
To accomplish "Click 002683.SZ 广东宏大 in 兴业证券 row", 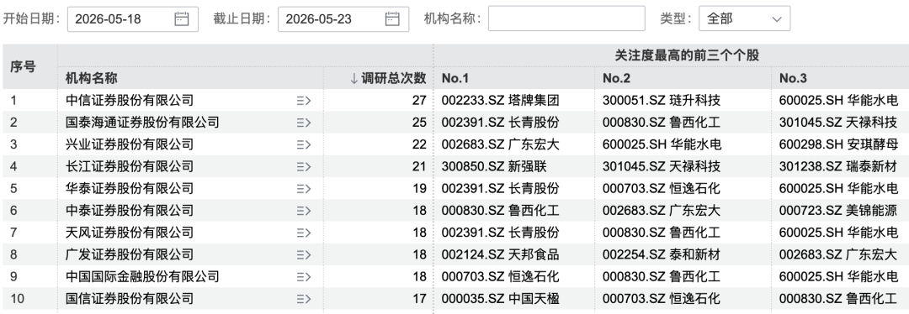I will coord(500,144).
